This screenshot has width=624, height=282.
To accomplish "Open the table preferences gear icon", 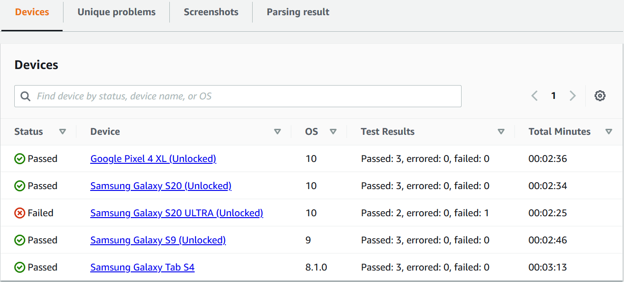I will point(600,96).
